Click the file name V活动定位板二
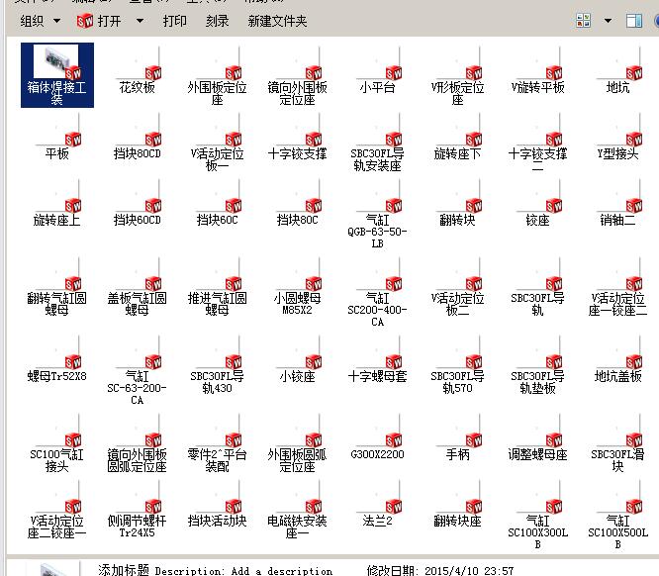659x576 pixels. (458, 304)
